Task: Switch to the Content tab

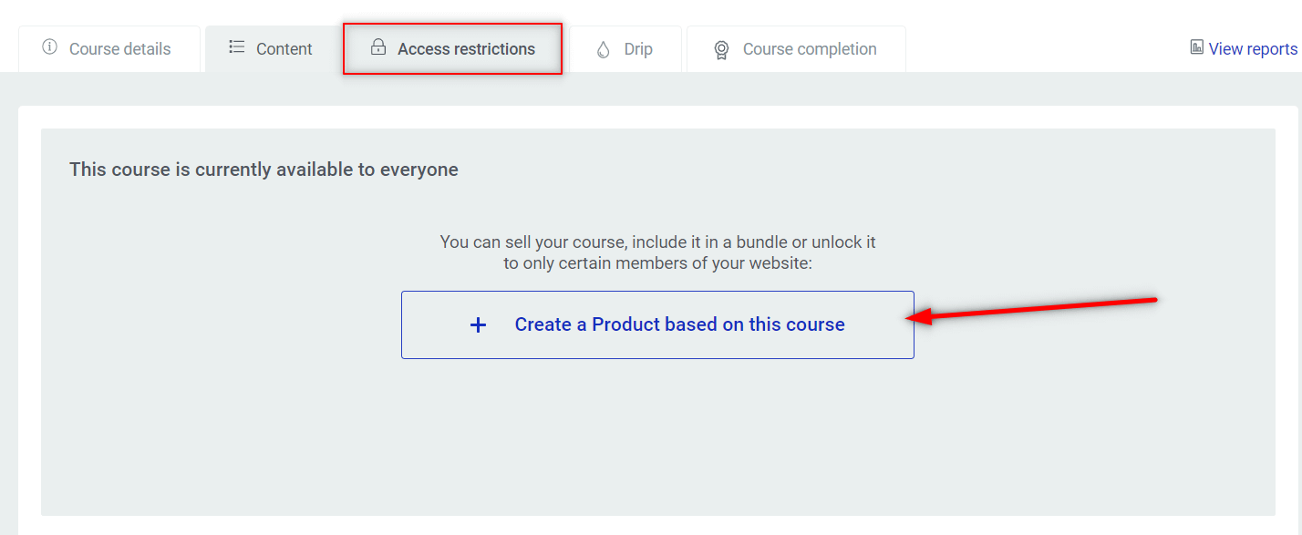Action: click(x=271, y=49)
